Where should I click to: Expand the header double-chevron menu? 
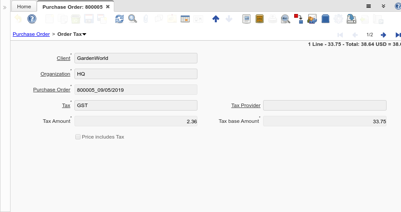pyautogui.click(x=383, y=6)
